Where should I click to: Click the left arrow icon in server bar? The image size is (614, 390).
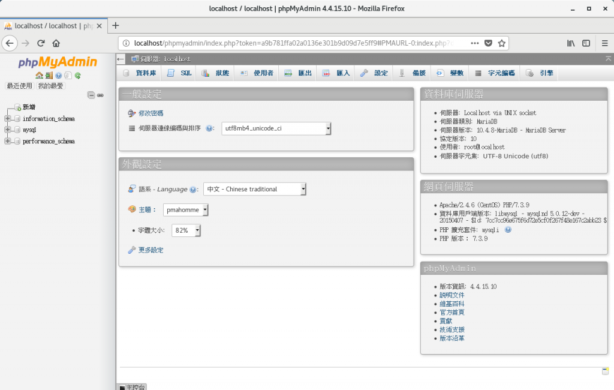(121, 59)
